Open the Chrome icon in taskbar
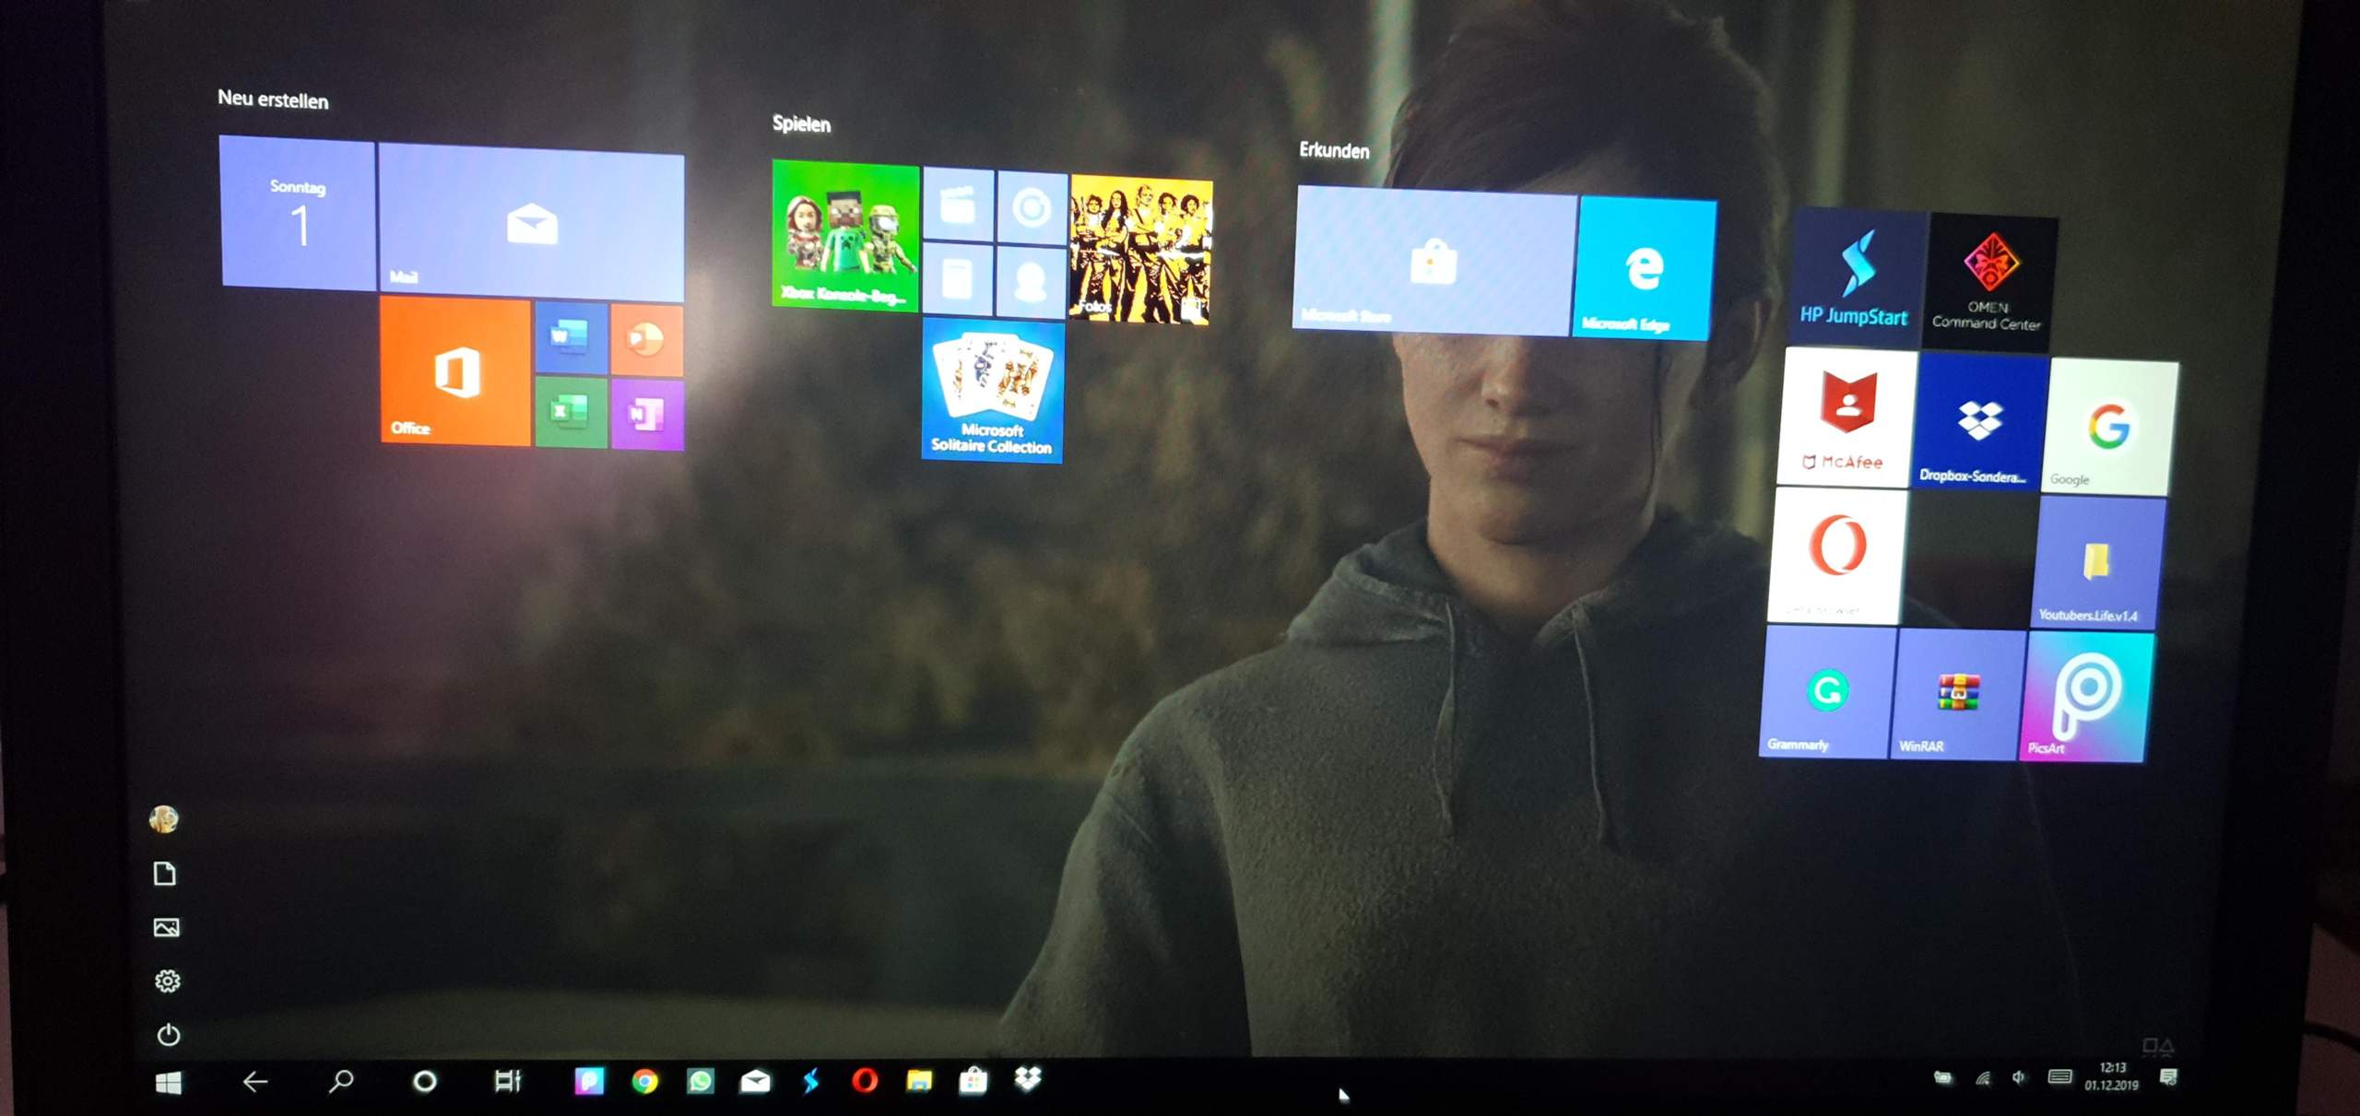This screenshot has width=2360, height=1116. [x=644, y=1081]
